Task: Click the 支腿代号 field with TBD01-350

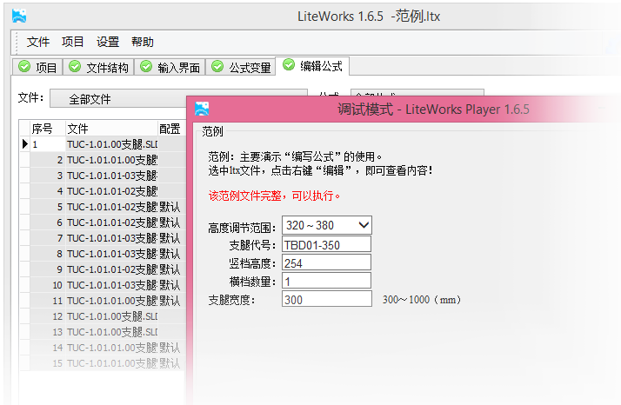Action: [x=326, y=244]
